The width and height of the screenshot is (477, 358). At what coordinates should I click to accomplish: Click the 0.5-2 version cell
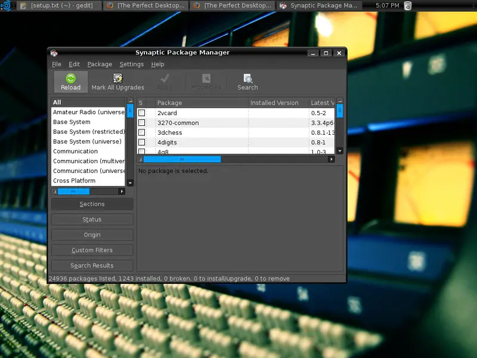pyautogui.click(x=318, y=113)
